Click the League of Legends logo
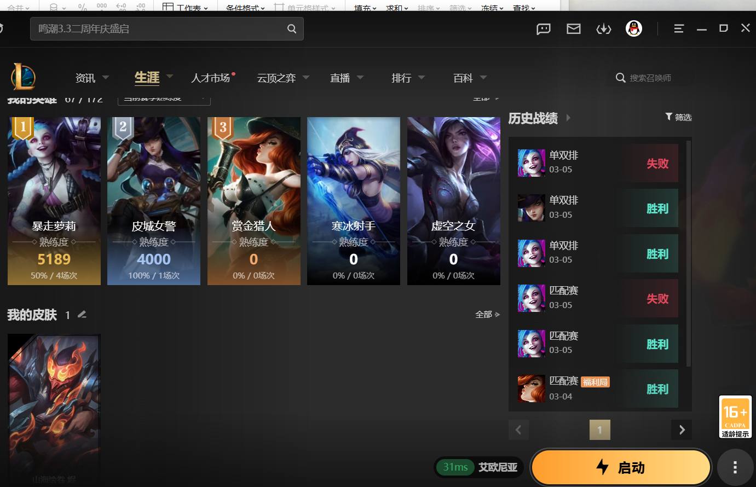 click(x=23, y=76)
